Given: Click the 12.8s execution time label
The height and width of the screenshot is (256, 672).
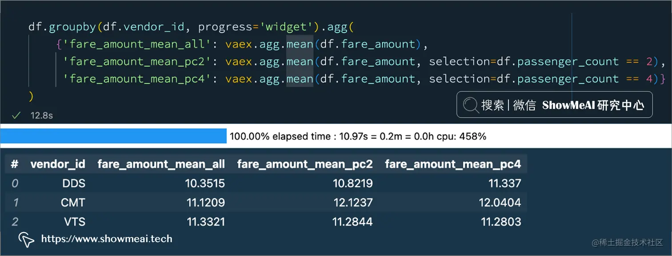Looking at the screenshot, I should coord(42,116).
